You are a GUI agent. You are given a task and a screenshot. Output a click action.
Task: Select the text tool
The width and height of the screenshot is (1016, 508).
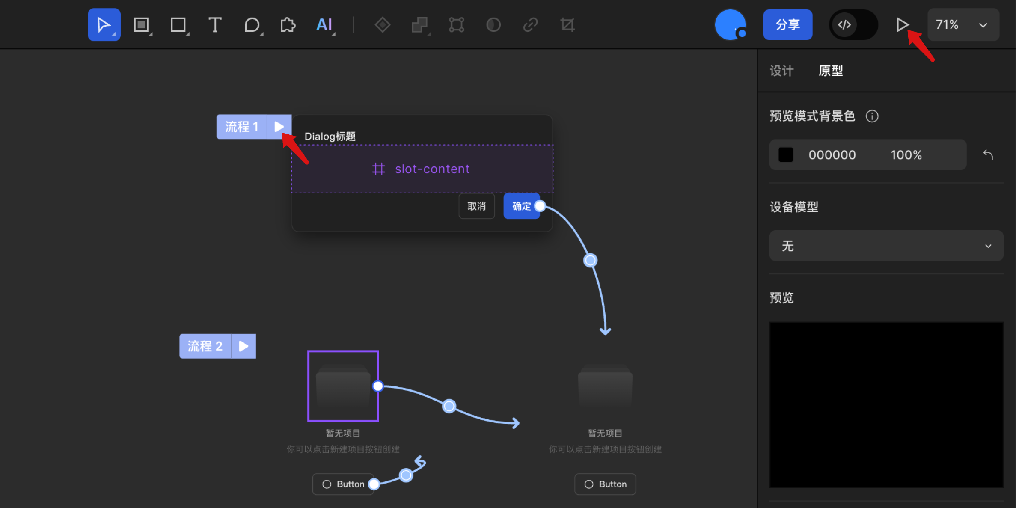point(215,25)
